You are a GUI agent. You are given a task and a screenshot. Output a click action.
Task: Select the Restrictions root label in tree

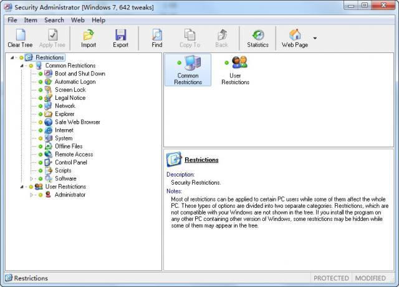[50, 57]
